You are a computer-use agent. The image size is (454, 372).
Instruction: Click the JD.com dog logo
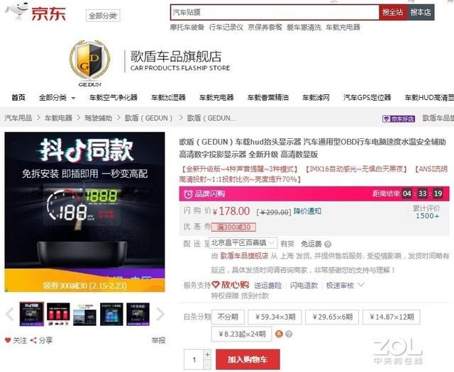point(17,11)
